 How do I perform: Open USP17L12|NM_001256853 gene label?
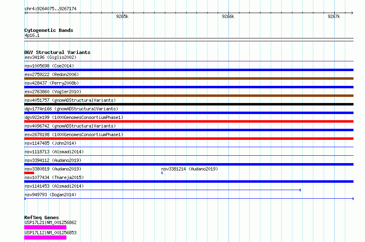coord(50,233)
